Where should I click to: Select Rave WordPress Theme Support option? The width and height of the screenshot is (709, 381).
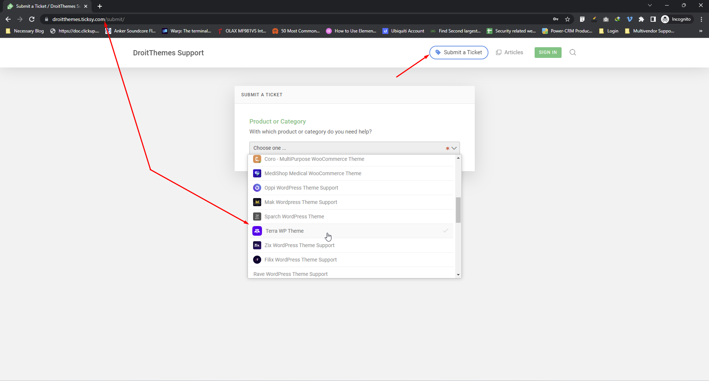351,273
